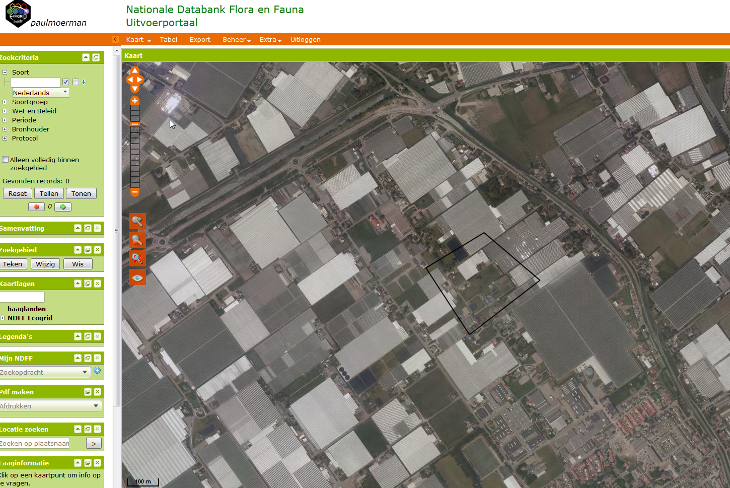This screenshot has width=730, height=488.
Task: Uncheck the checked box beside species field
Action: [x=65, y=82]
